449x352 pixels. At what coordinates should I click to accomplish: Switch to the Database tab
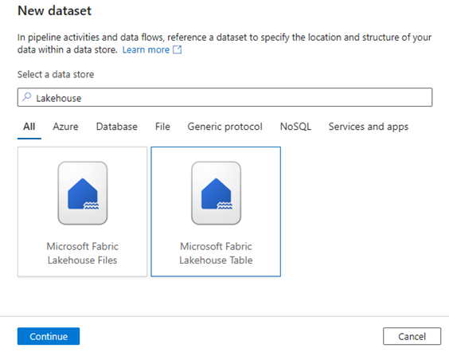(x=117, y=127)
